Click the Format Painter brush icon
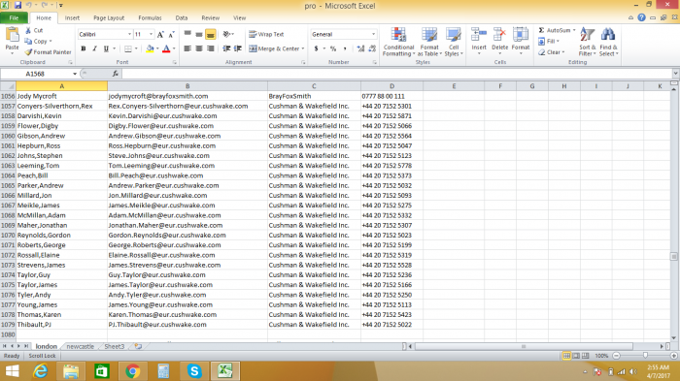Viewport: 680px width, 381px height. (x=28, y=52)
